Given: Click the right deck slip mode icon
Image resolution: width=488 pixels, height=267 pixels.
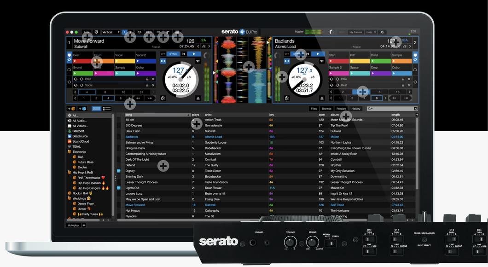Looking at the screenshot, I should [x=287, y=98].
